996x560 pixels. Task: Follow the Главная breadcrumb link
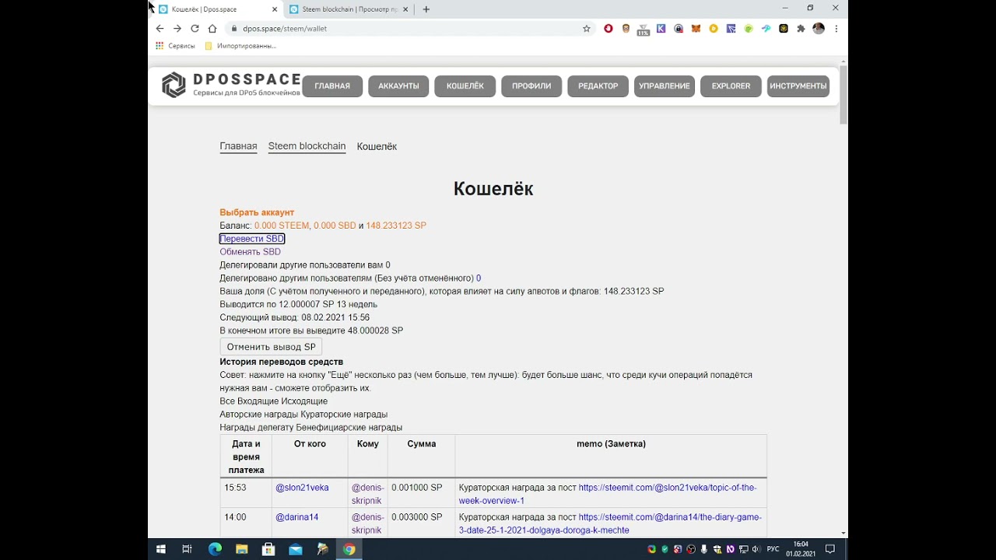238,146
